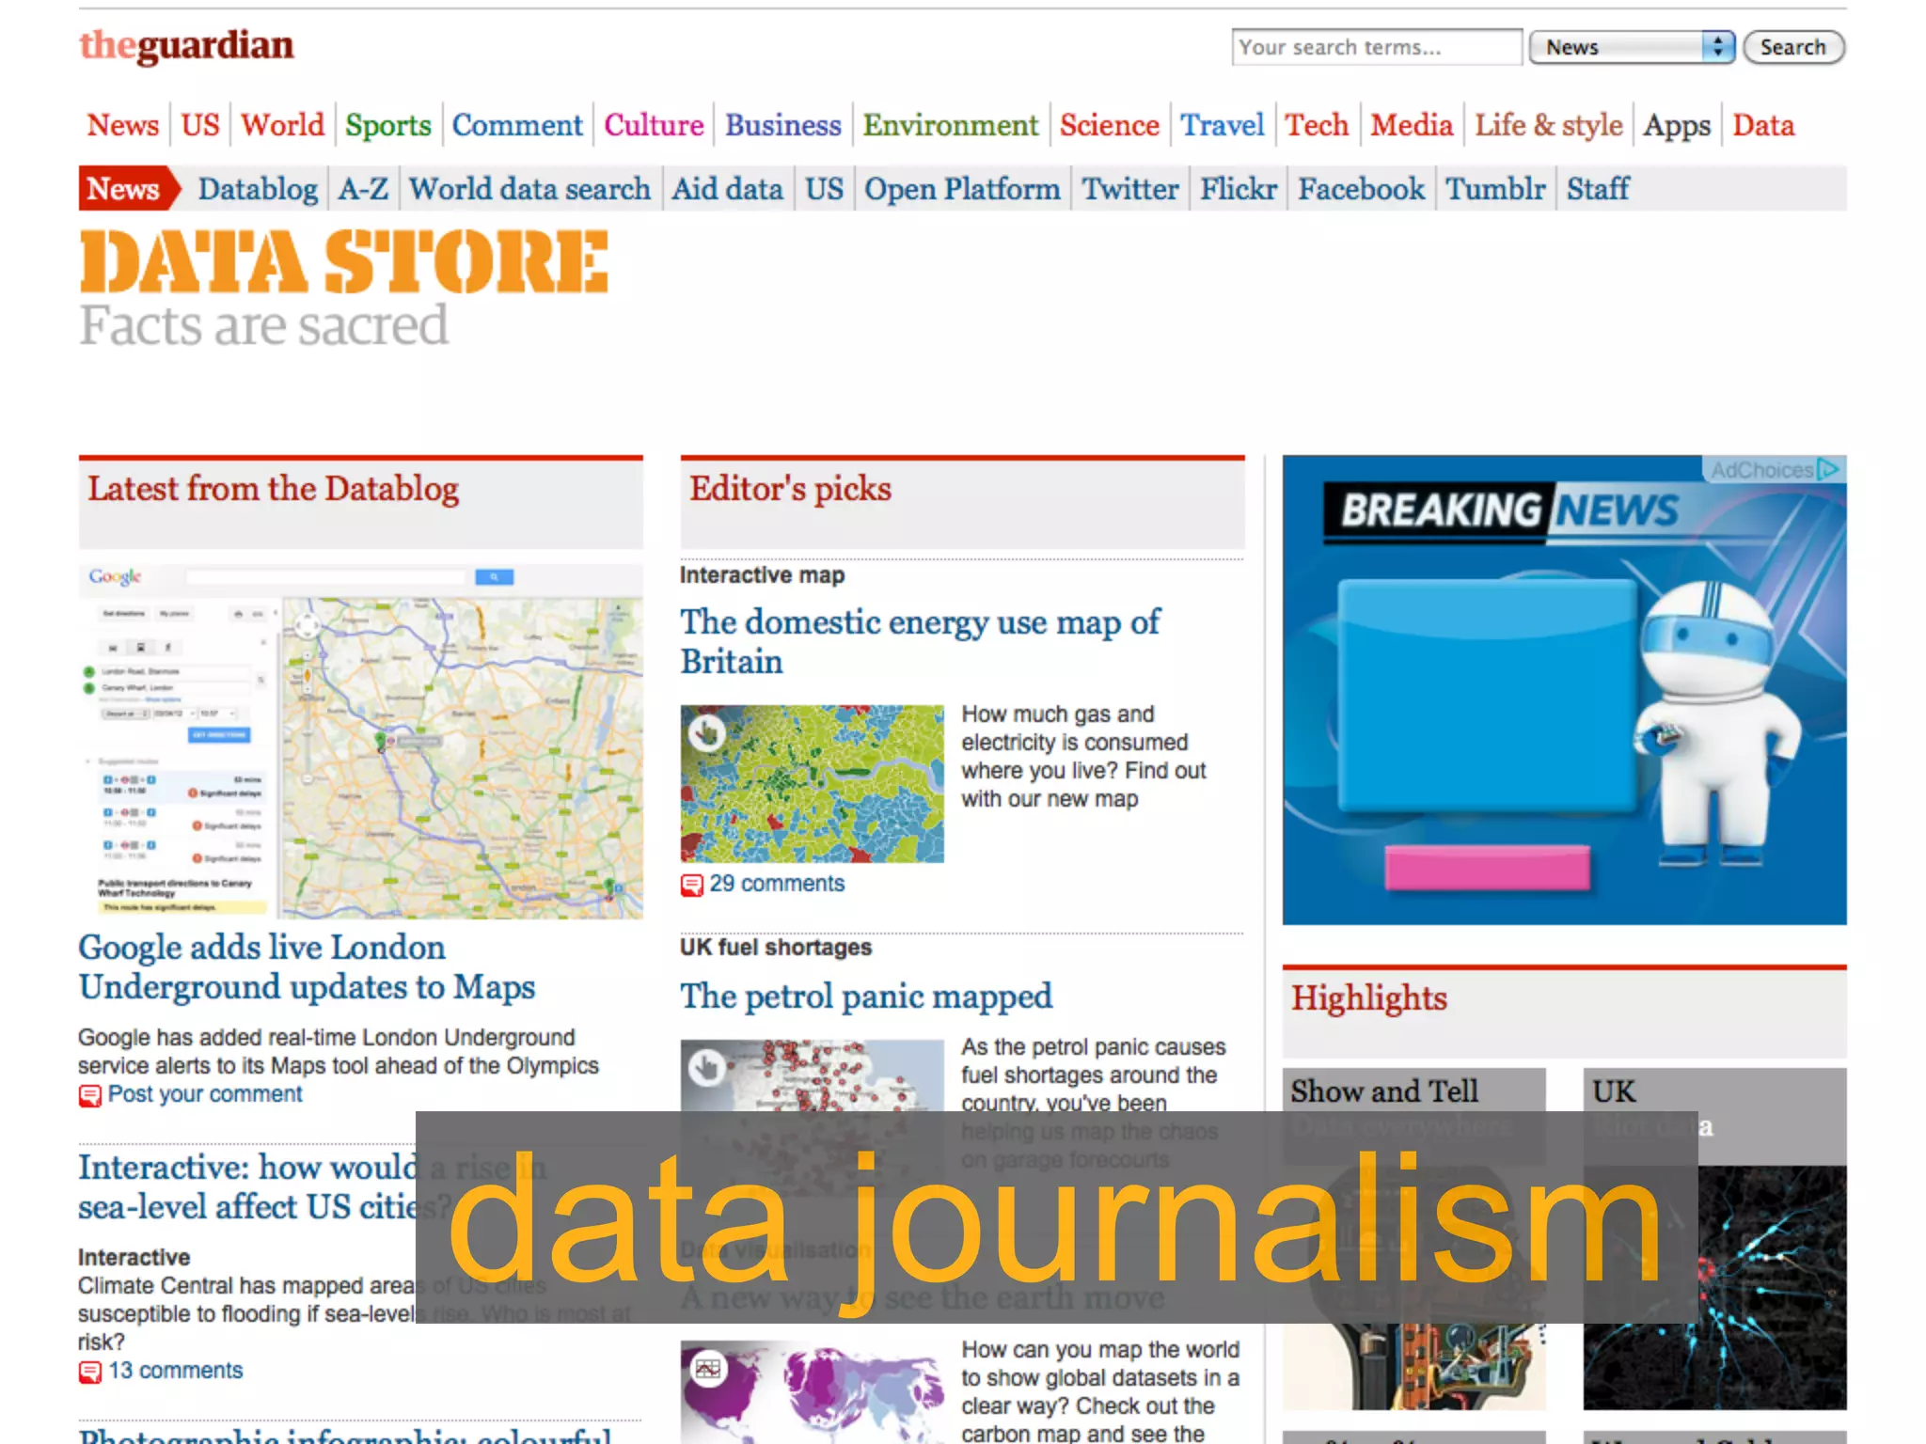Image resolution: width=1926 pixels, height=1444 pixels.
Task: Open the Tech section
Action: coord(1317,125)
